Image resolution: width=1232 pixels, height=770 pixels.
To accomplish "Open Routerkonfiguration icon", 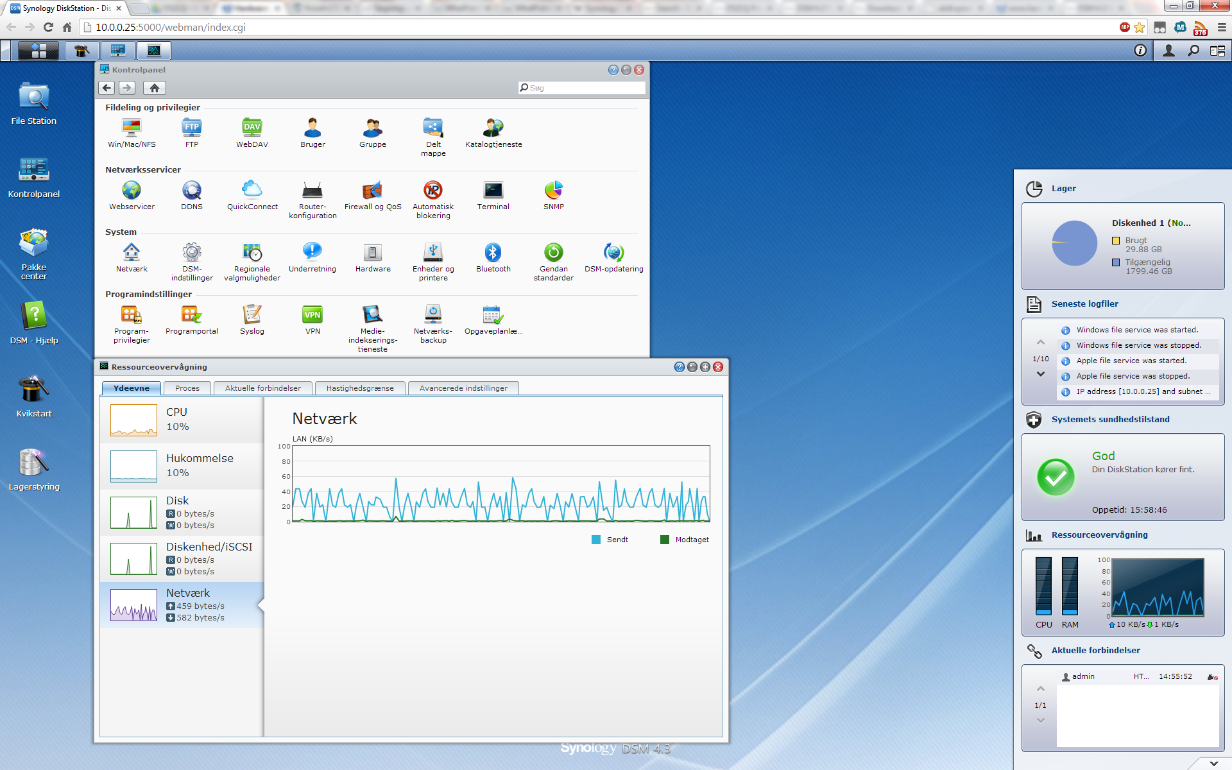I will point(312,199).
